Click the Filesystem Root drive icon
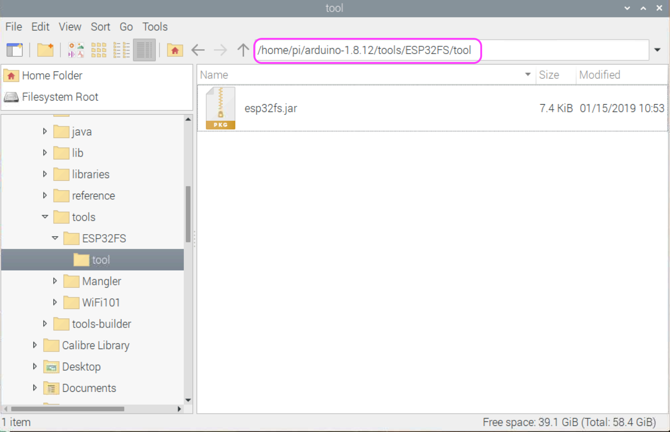 [11, 97]
